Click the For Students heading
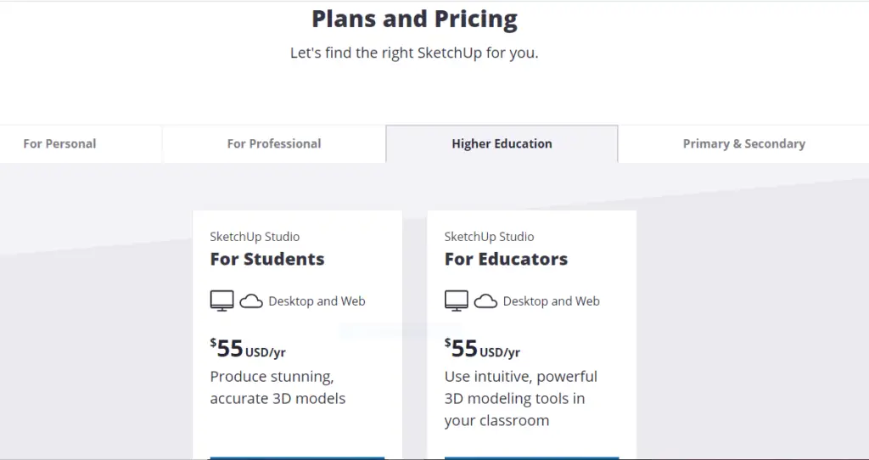 267,259
